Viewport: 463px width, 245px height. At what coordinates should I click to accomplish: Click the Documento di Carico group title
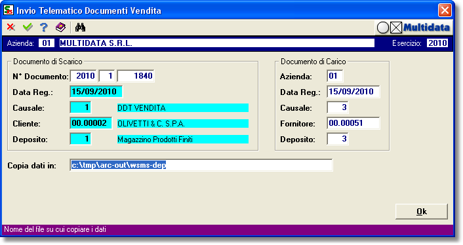pos(313,62)
